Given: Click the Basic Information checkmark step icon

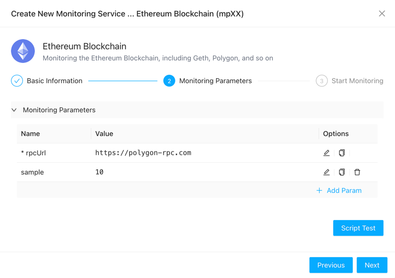Looking at the screenshot, I should pyautogui.click(x=17, y=81).
